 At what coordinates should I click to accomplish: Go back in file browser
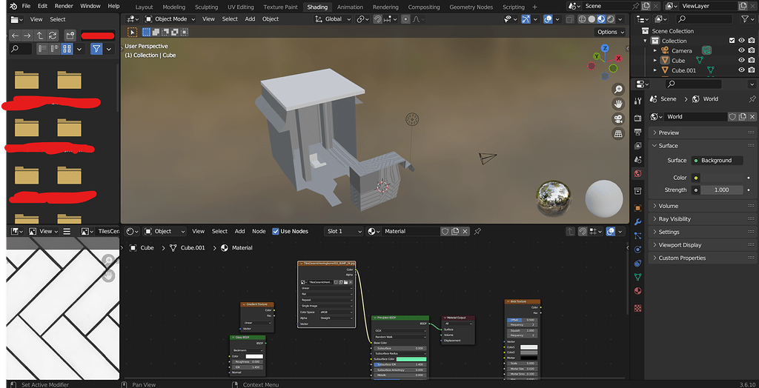(15, 36)
